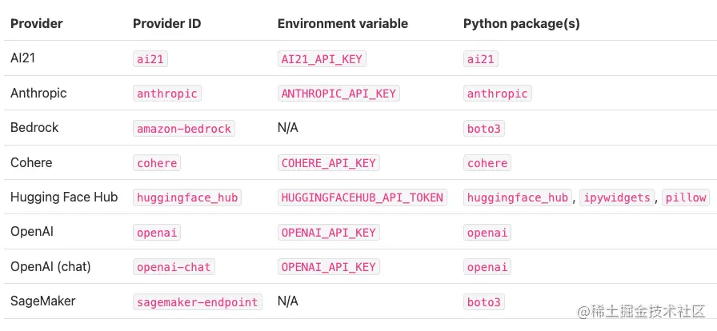The height and width of the screenshot is (331, 717).
Task: Click the pillow package name
Action: 686,197
